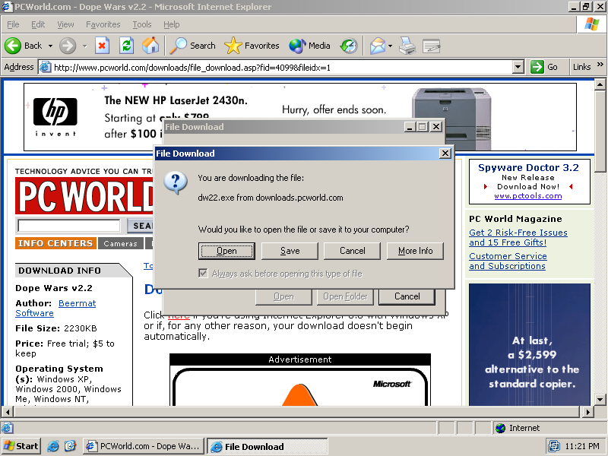Open 'Get 2 Risk-Free Issues' link
The width and height of the screenshot is (608, 456).
(x=518, y=233)
